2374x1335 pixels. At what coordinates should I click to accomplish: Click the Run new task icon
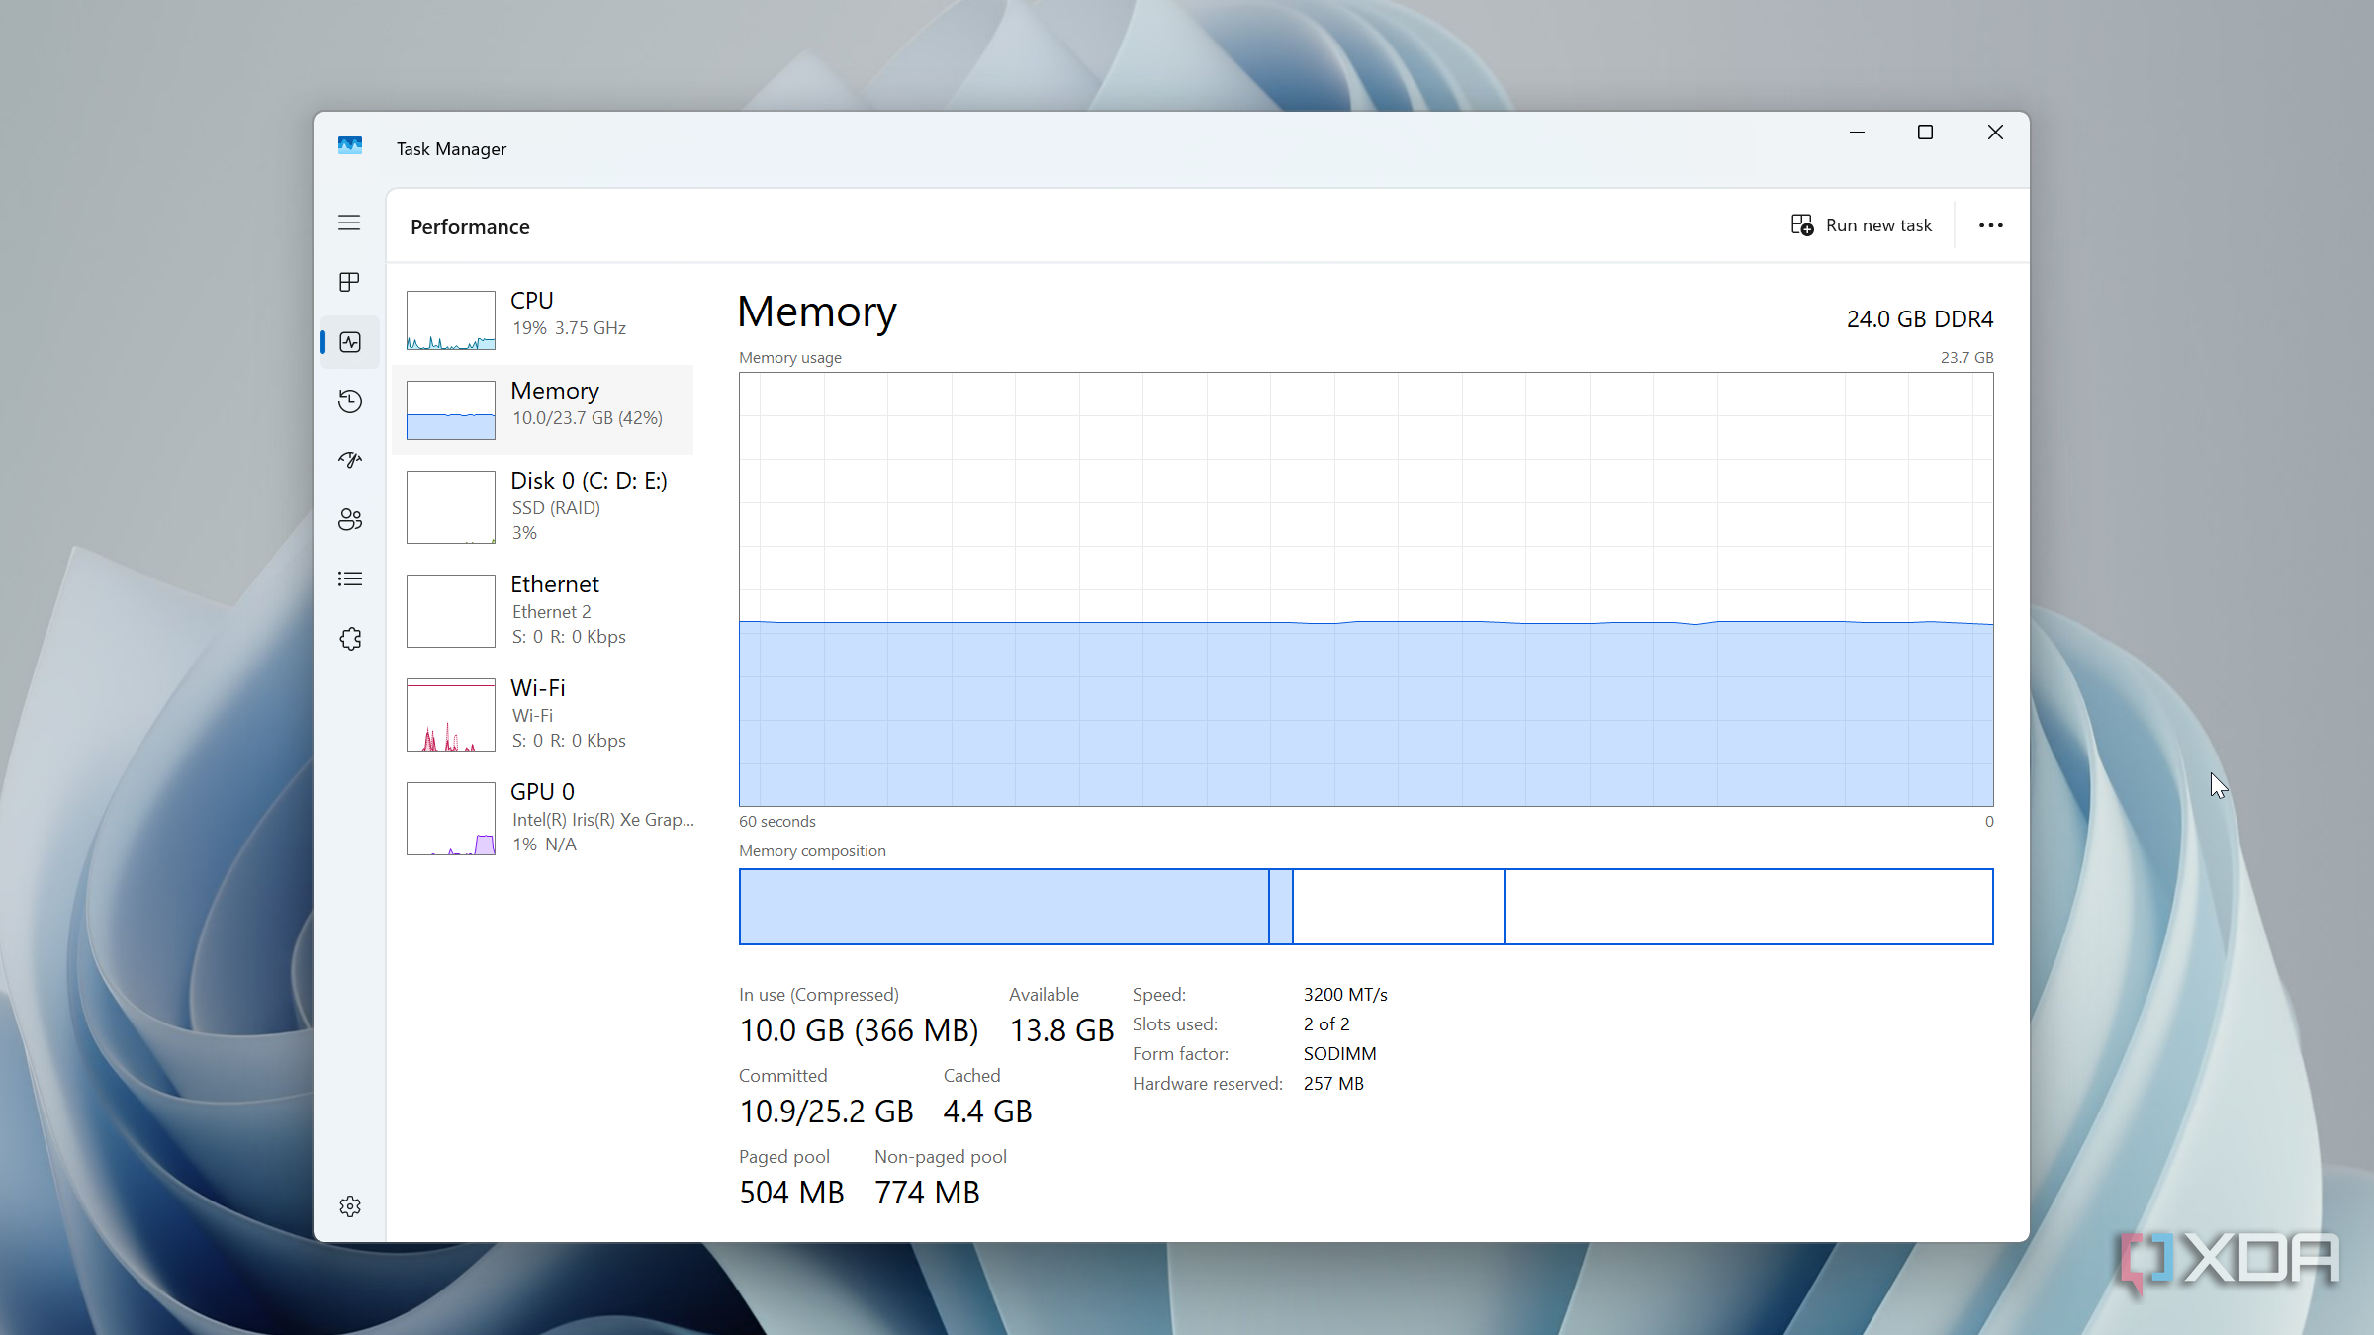pos(1802,225)
